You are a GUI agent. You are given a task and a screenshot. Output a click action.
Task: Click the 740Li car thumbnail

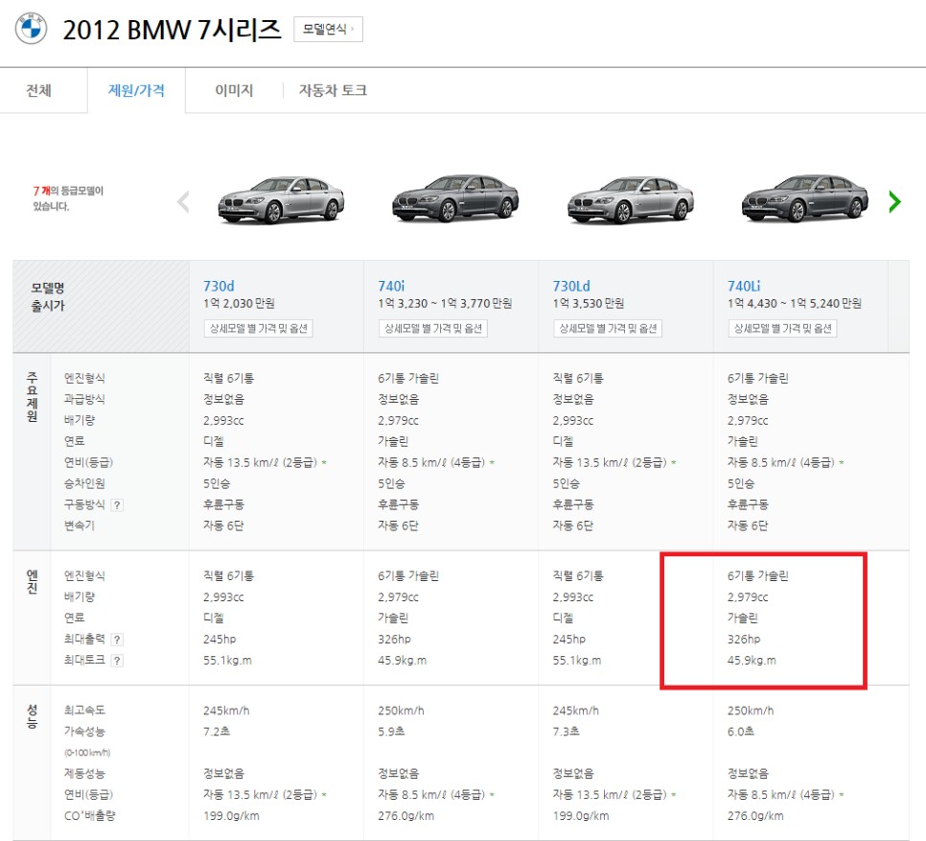803,199
